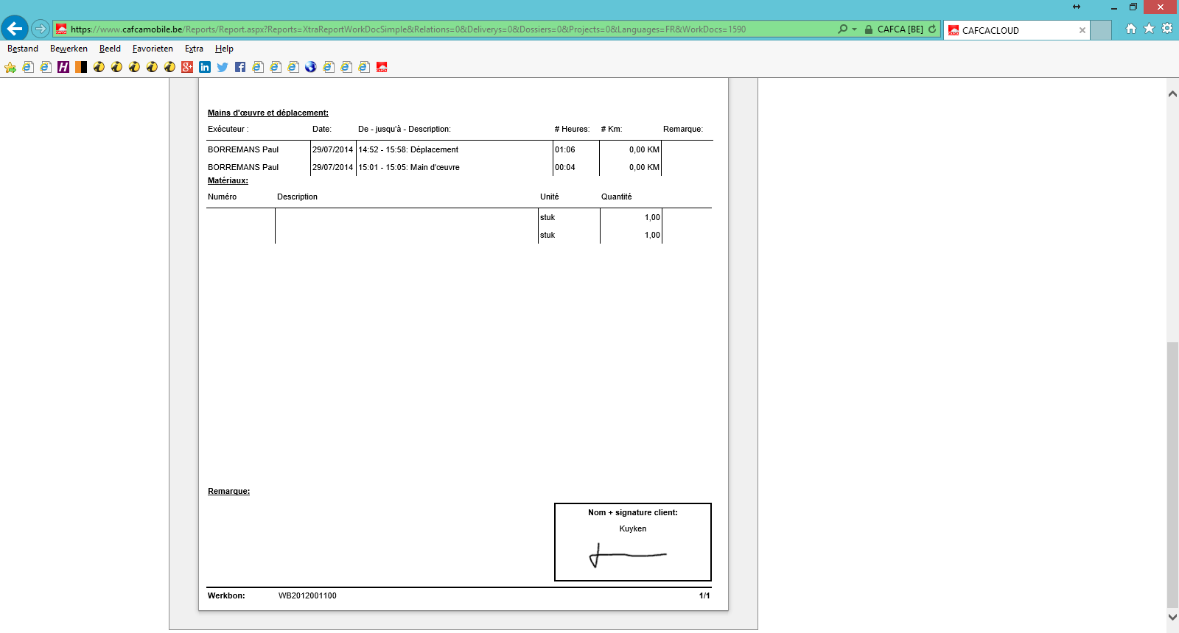Click the 'Werkbon:' footer label
Screen dimensions: 1179x633
[x=226, y=595]
